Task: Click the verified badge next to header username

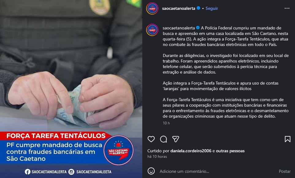Action: coord(198,8)
